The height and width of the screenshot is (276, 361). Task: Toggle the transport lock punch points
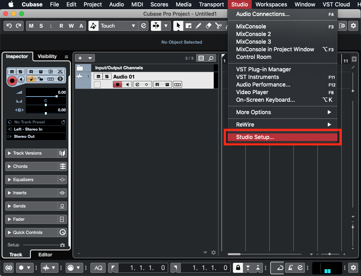pyautogui.click(x=238, y=268)
